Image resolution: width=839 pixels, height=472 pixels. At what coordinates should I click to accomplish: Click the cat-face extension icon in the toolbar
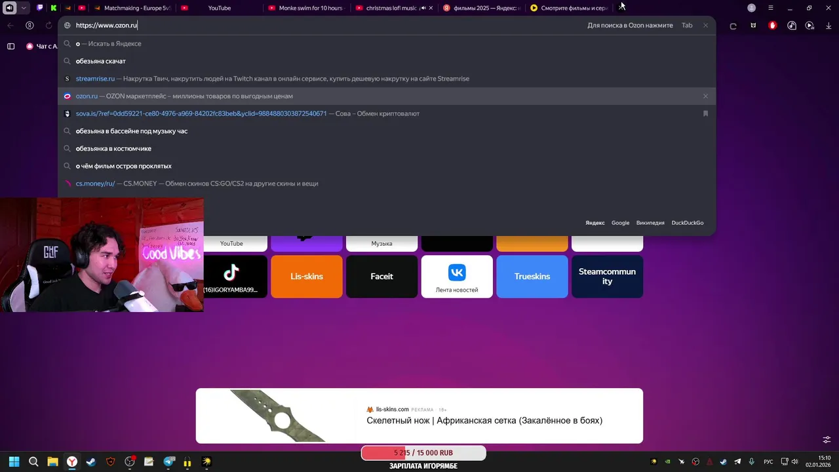[x=753, y=26]
